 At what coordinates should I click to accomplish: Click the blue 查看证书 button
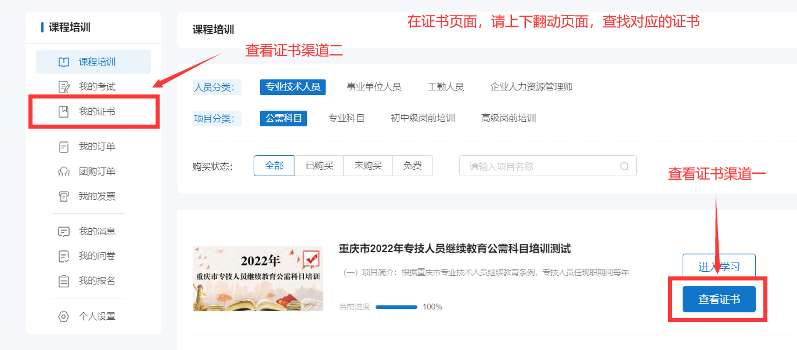coord(719,299)
